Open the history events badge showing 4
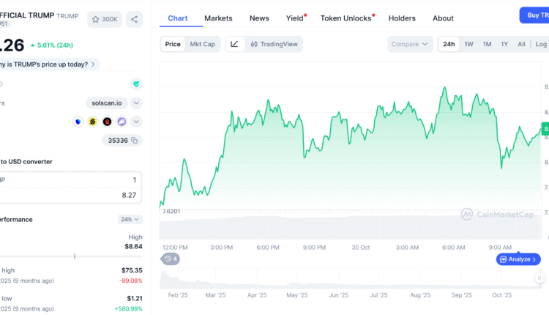Viewport: 549px width, 315px height. pyautogui.click(x=171, y=259)
